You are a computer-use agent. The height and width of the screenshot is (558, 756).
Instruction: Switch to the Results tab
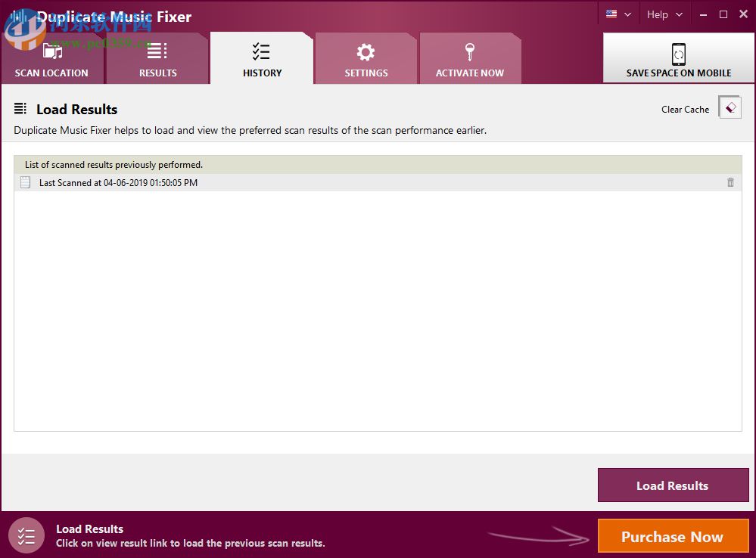point(157,59)
